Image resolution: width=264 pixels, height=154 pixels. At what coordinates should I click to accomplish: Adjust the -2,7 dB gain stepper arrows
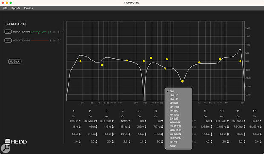[129, 134]
